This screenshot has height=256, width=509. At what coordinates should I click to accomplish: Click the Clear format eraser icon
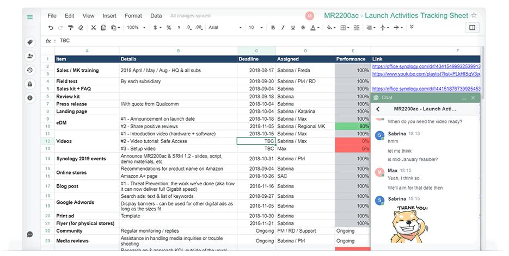tap(81, 28)
